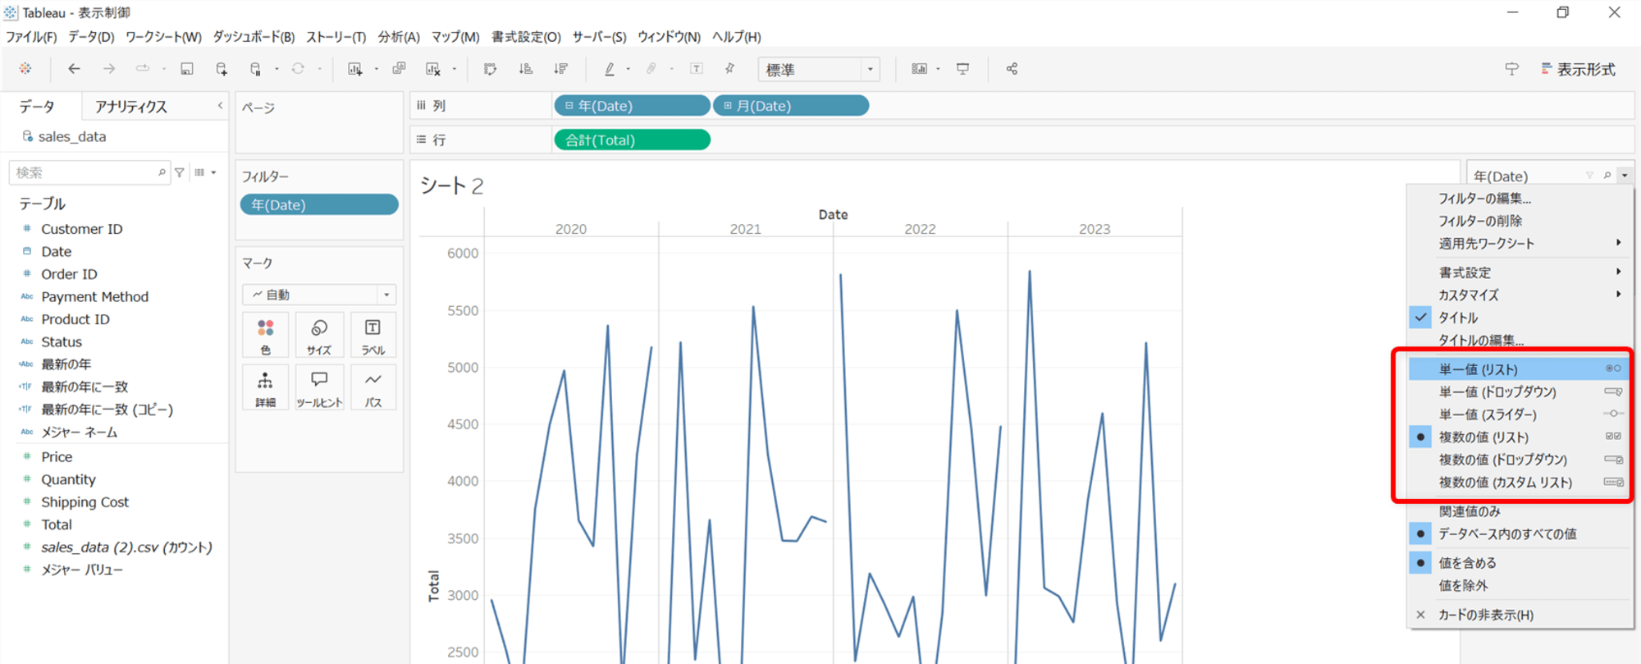Viewport: 1641px width, 664px height.
Task: Expand the 適用先ワークシート submenu
Action: click(x=1520, y=243)
